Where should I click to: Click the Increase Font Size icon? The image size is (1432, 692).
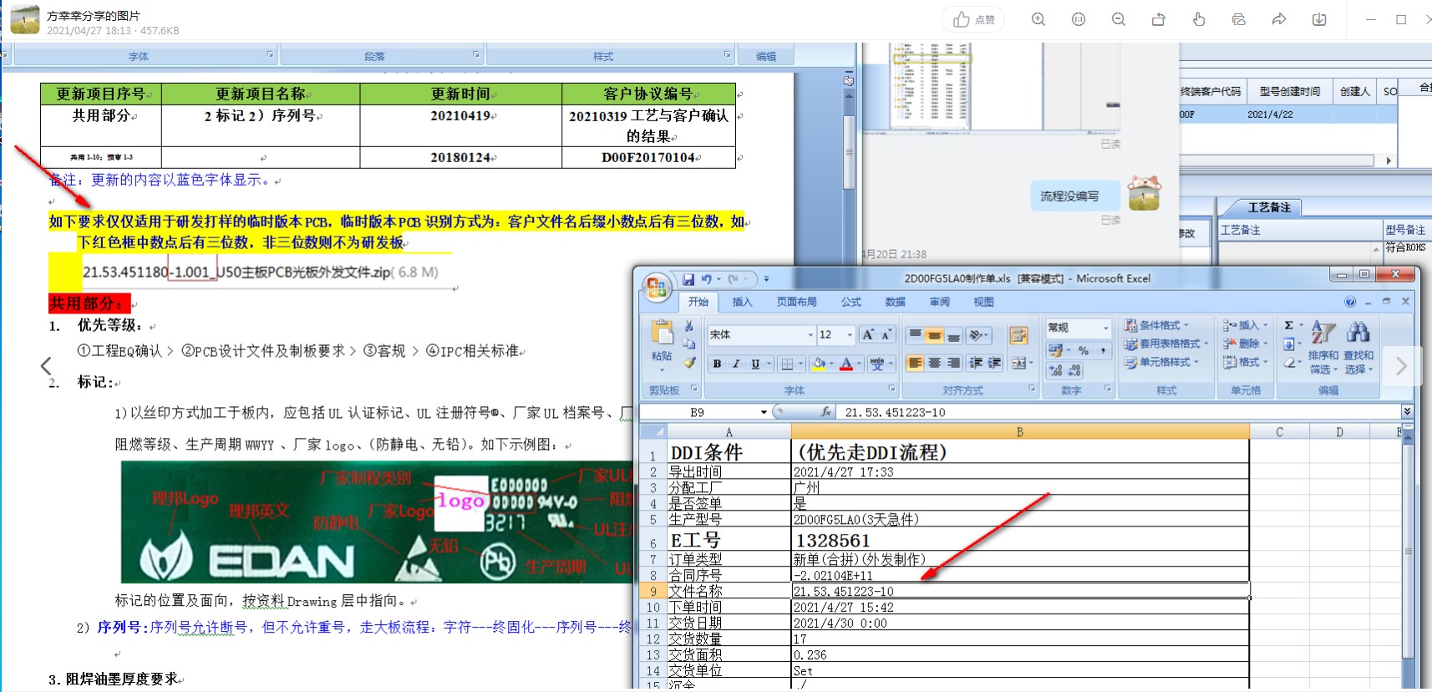[868, 335]
